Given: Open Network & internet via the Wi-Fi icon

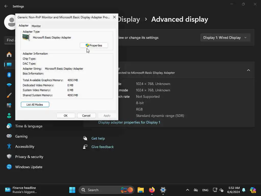Looking at the screenshot, I should pyautogui.click(x=9, y=85).
